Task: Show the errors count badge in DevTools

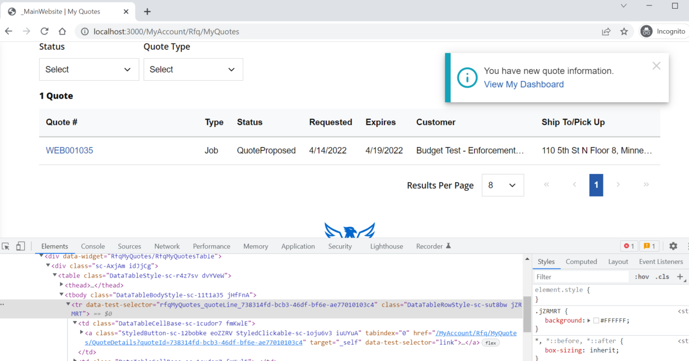Action: (629, 246)
